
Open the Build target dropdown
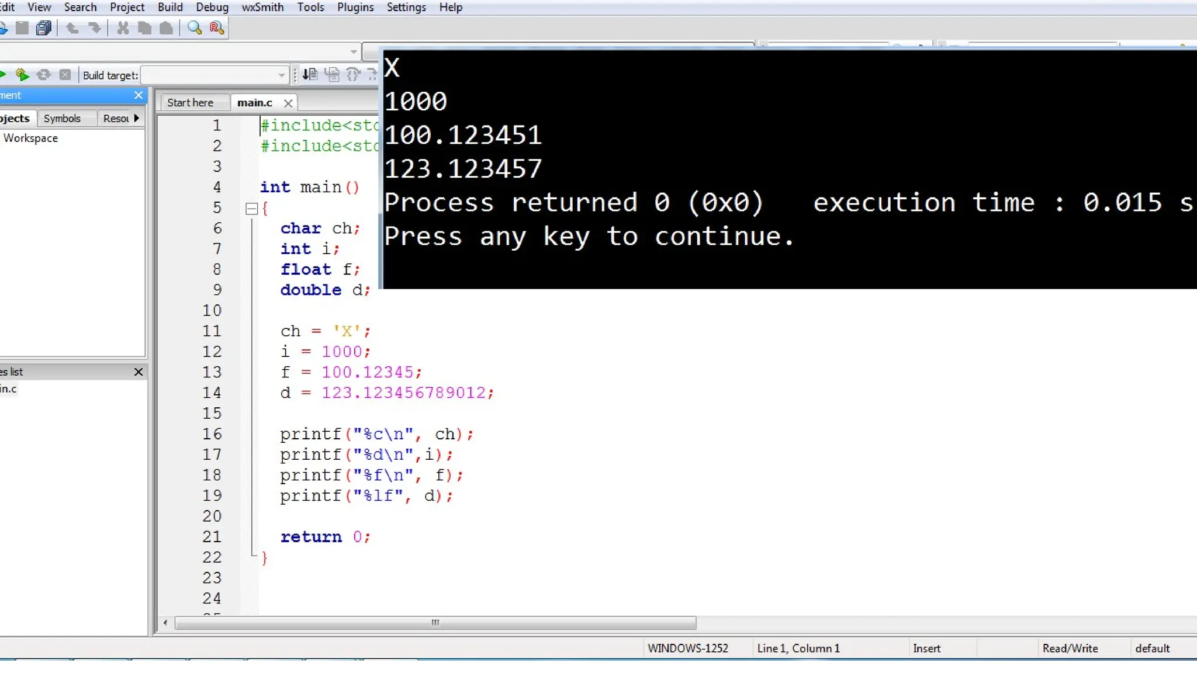[x=281, y=75]
